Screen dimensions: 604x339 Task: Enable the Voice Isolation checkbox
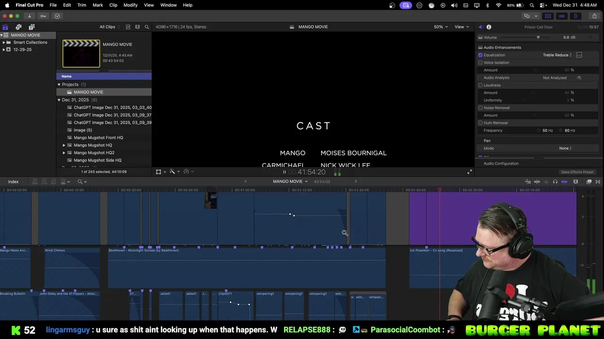click(x=480, y=63)
